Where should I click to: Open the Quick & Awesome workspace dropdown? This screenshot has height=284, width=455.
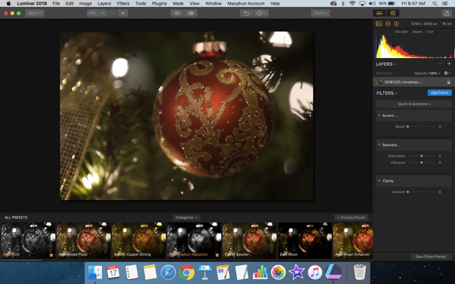tap(414, 104)
